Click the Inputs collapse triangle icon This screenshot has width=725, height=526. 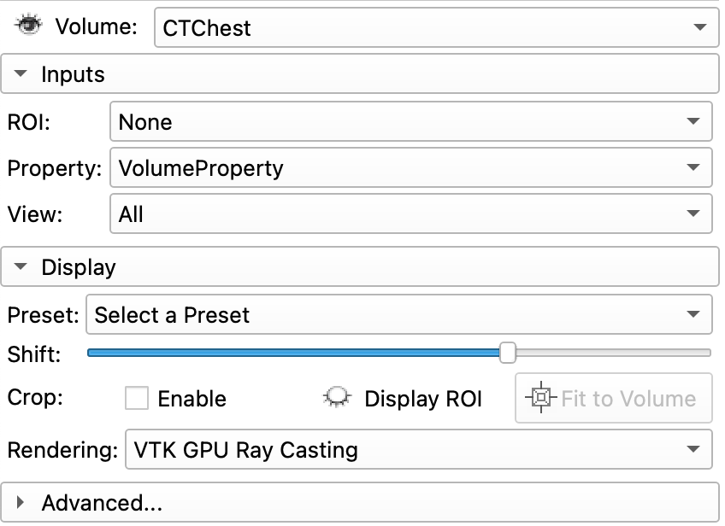(x=21, y=73)
